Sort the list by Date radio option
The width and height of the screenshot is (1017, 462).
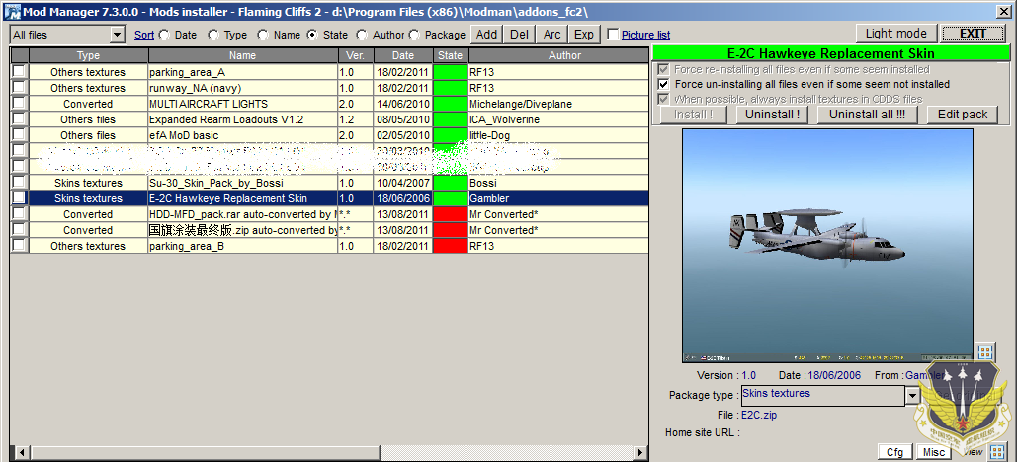click(164, 35)
